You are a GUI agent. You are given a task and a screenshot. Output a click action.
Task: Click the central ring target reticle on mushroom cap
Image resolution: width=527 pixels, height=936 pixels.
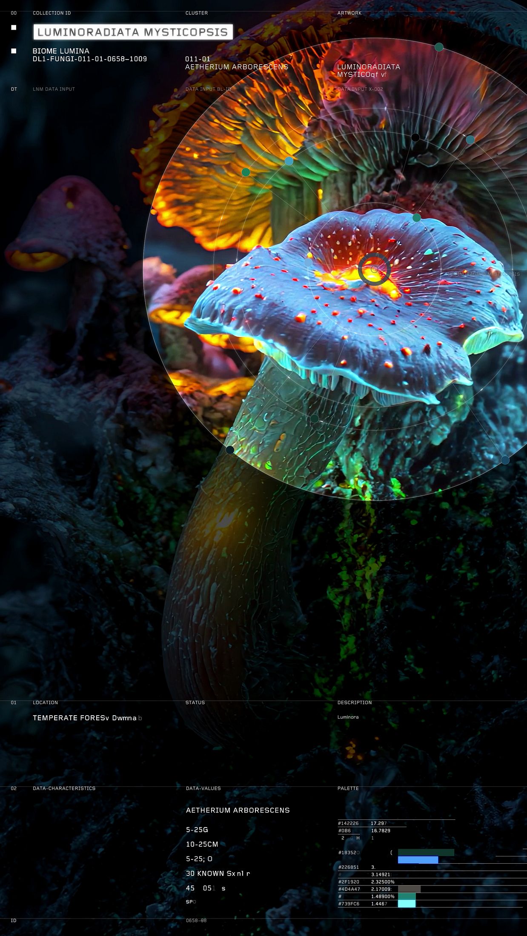pyautogui.click(x=374, y=269)
